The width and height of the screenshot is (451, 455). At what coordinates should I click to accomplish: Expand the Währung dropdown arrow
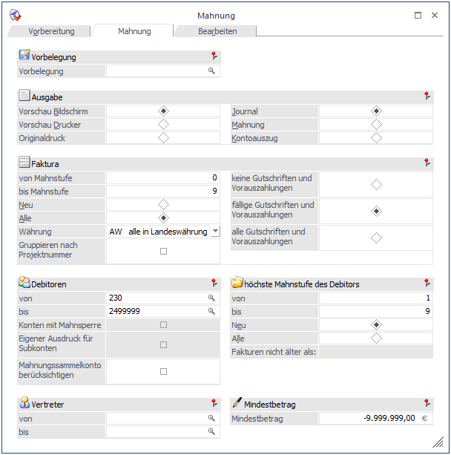tap(215, 232)
